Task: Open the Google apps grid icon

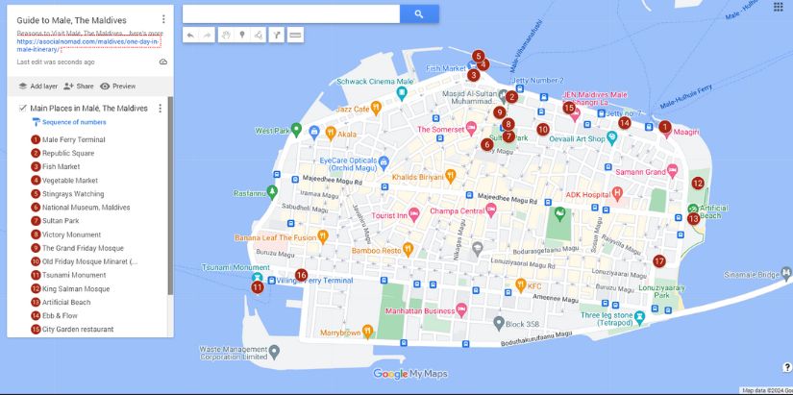Action: point(778,9)
